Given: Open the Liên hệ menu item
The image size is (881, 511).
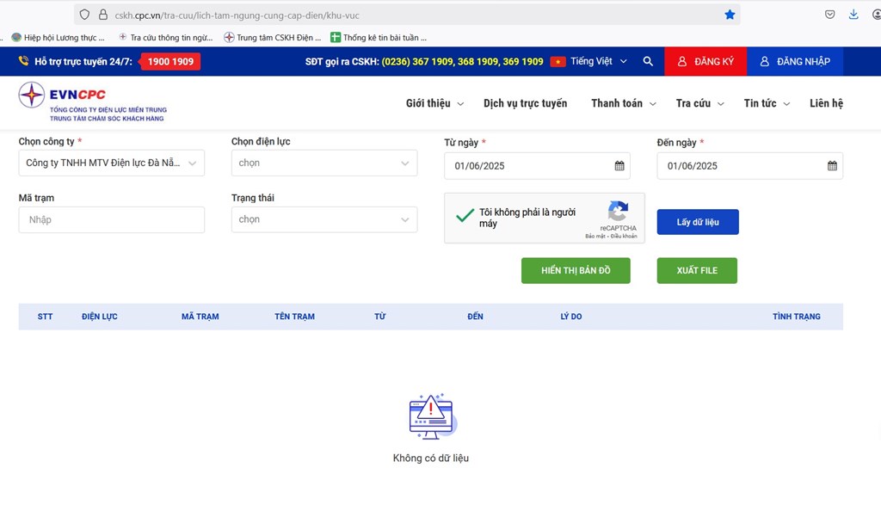Looking at the screenshot, I should [x=827, y=103].
